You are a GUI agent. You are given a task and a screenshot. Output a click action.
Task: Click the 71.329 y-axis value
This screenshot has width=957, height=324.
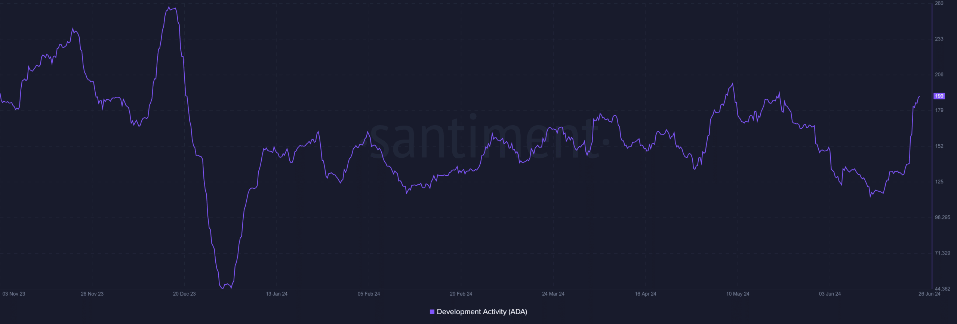tap(942, 253)
